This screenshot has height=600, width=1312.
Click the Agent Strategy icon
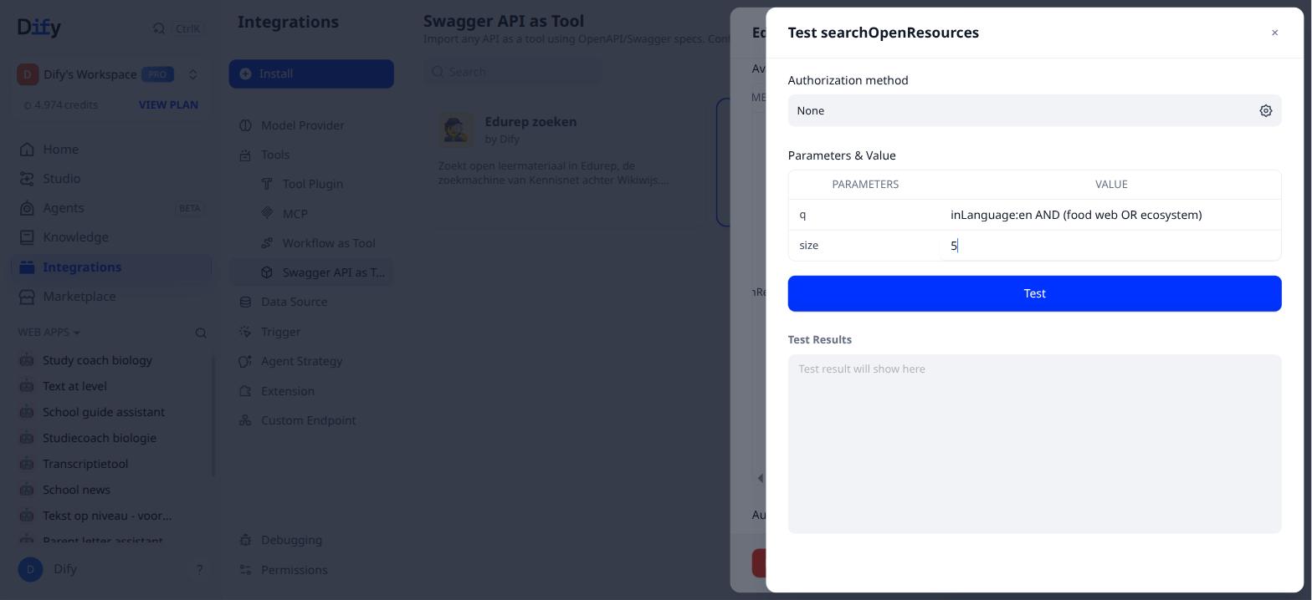[245, 361]
